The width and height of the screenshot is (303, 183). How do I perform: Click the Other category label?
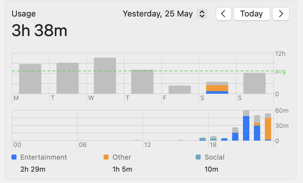pos(122,157)
